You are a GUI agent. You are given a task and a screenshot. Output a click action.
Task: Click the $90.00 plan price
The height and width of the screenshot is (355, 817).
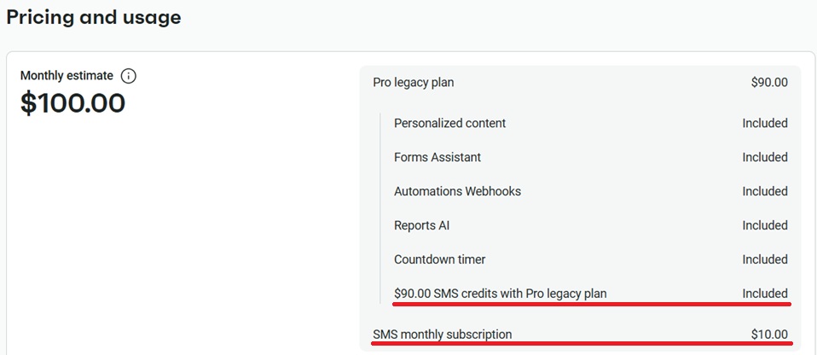coord(769,83)
